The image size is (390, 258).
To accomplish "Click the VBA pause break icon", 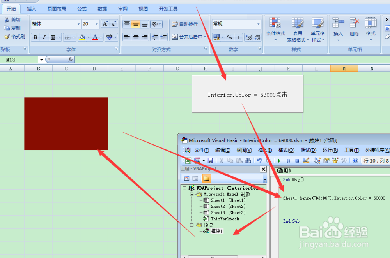I will (x=288, y=161).
